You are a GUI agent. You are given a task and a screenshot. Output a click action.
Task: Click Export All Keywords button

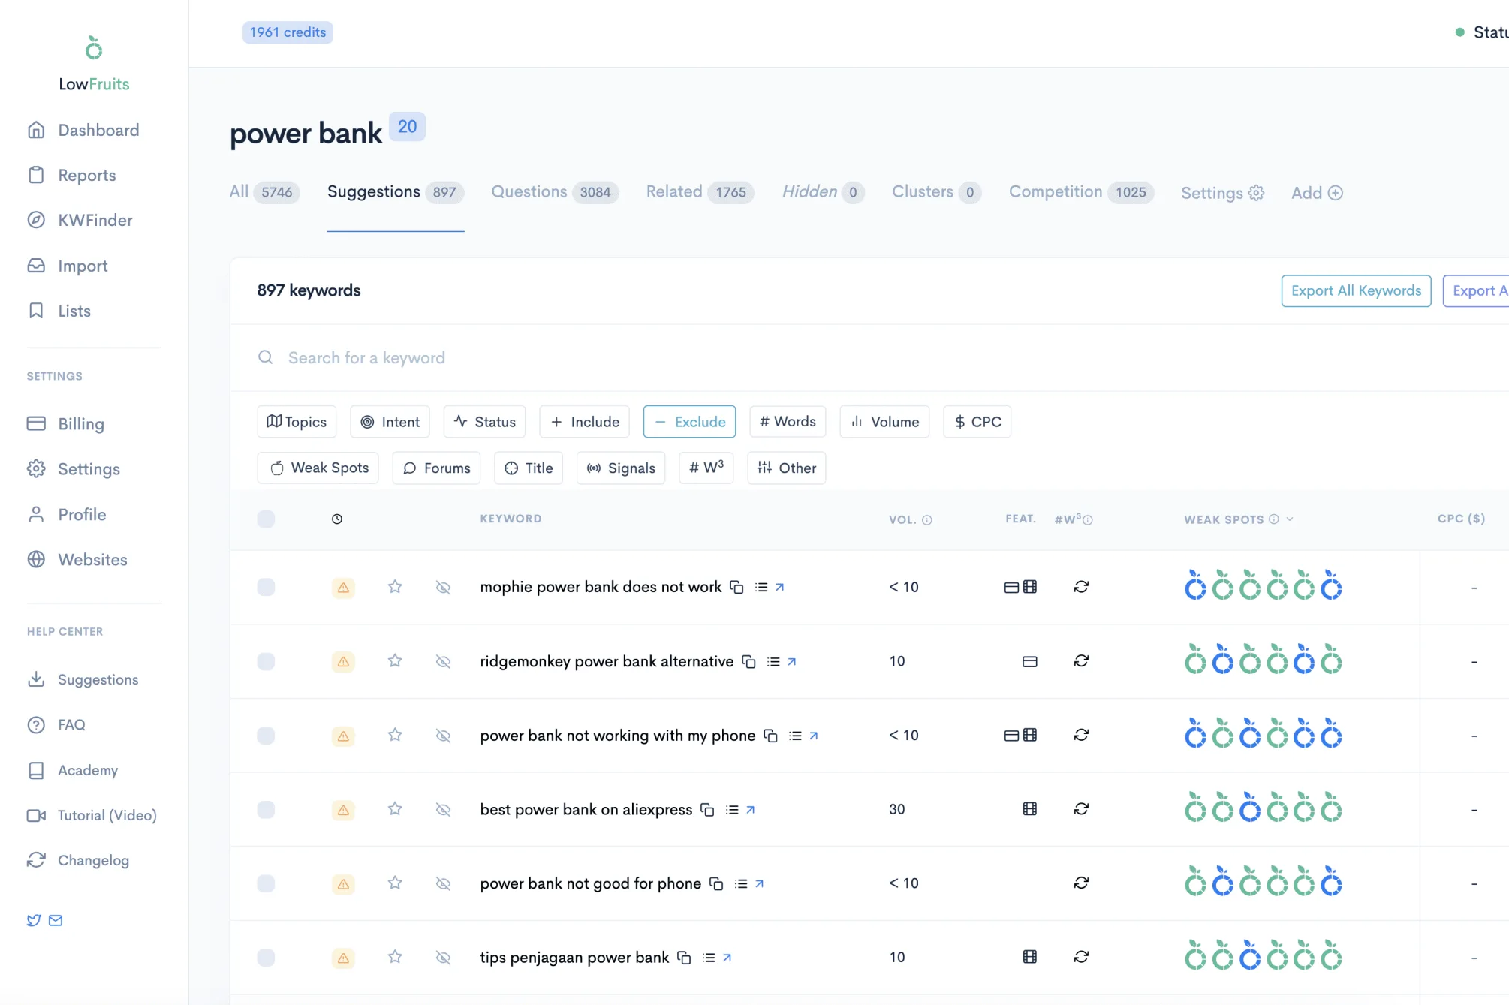pyautogui.click(x=1356, y=291)
